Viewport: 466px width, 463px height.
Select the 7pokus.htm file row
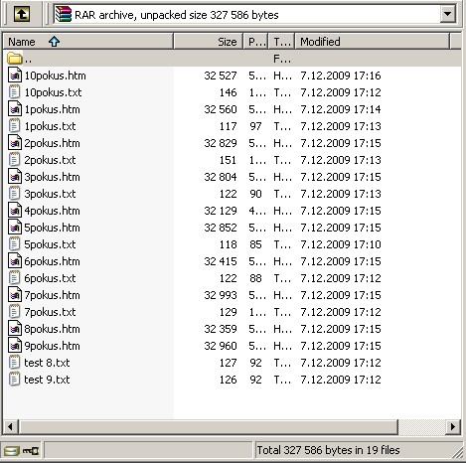232,295
